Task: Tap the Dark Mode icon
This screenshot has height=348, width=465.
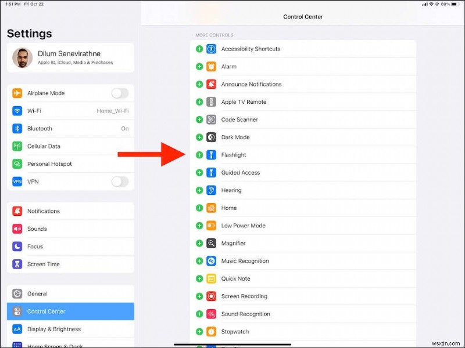Action: [211, 137]
